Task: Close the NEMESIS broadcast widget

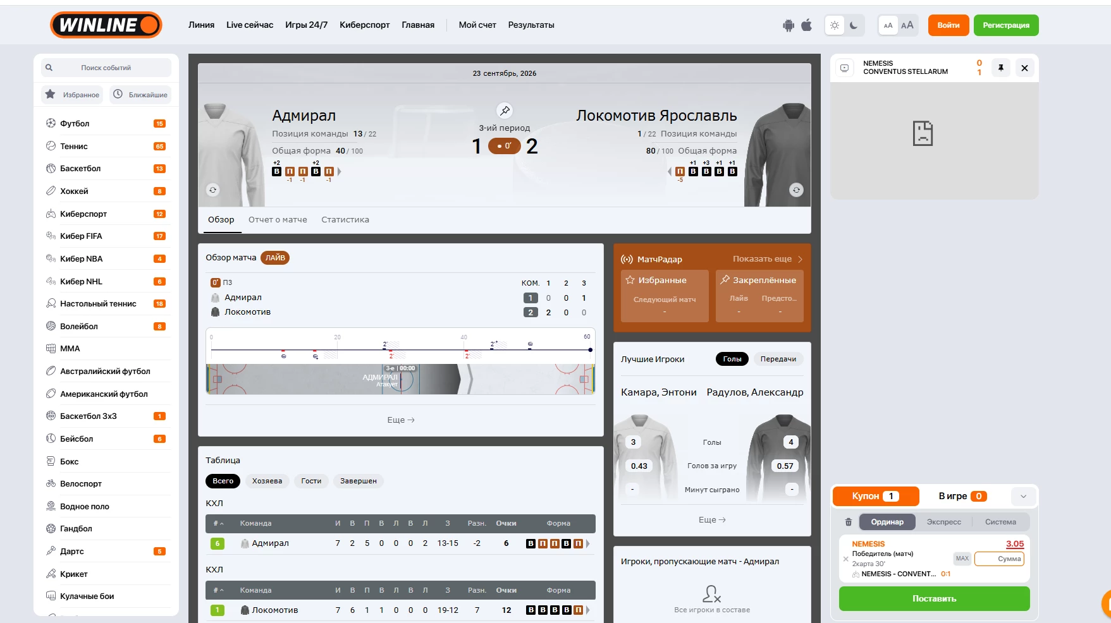Action: pyautogui.click(x=1025, y=68)
